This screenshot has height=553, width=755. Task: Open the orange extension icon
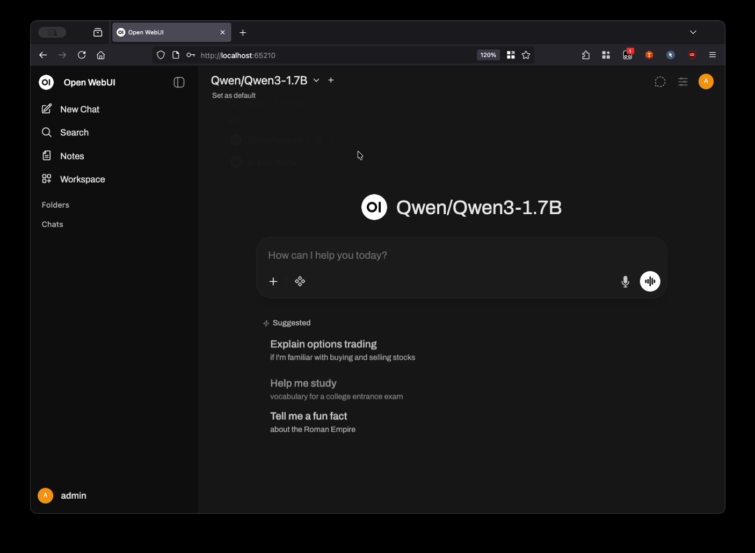(649, 55)
